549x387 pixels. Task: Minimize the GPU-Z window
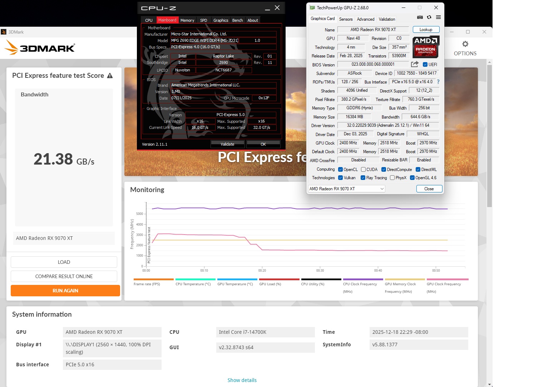(404, 7)
